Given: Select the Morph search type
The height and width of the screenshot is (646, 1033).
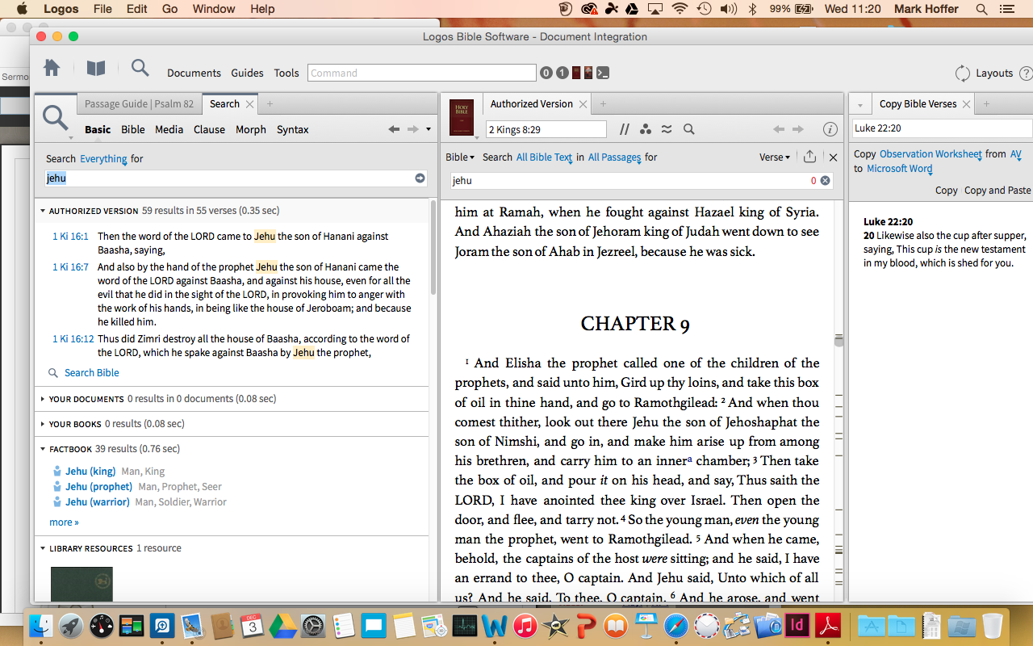Looking at the screenshot, I should point(251,129).
